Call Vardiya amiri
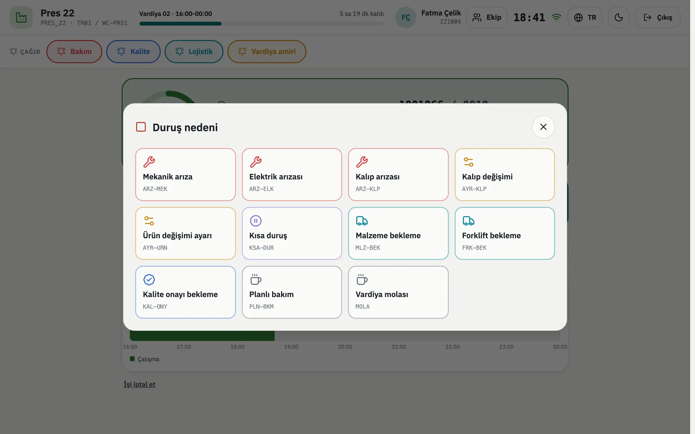 (x=267, y=51)
